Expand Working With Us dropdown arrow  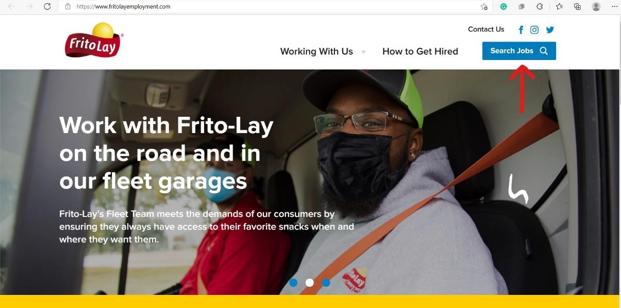[363, 52]
